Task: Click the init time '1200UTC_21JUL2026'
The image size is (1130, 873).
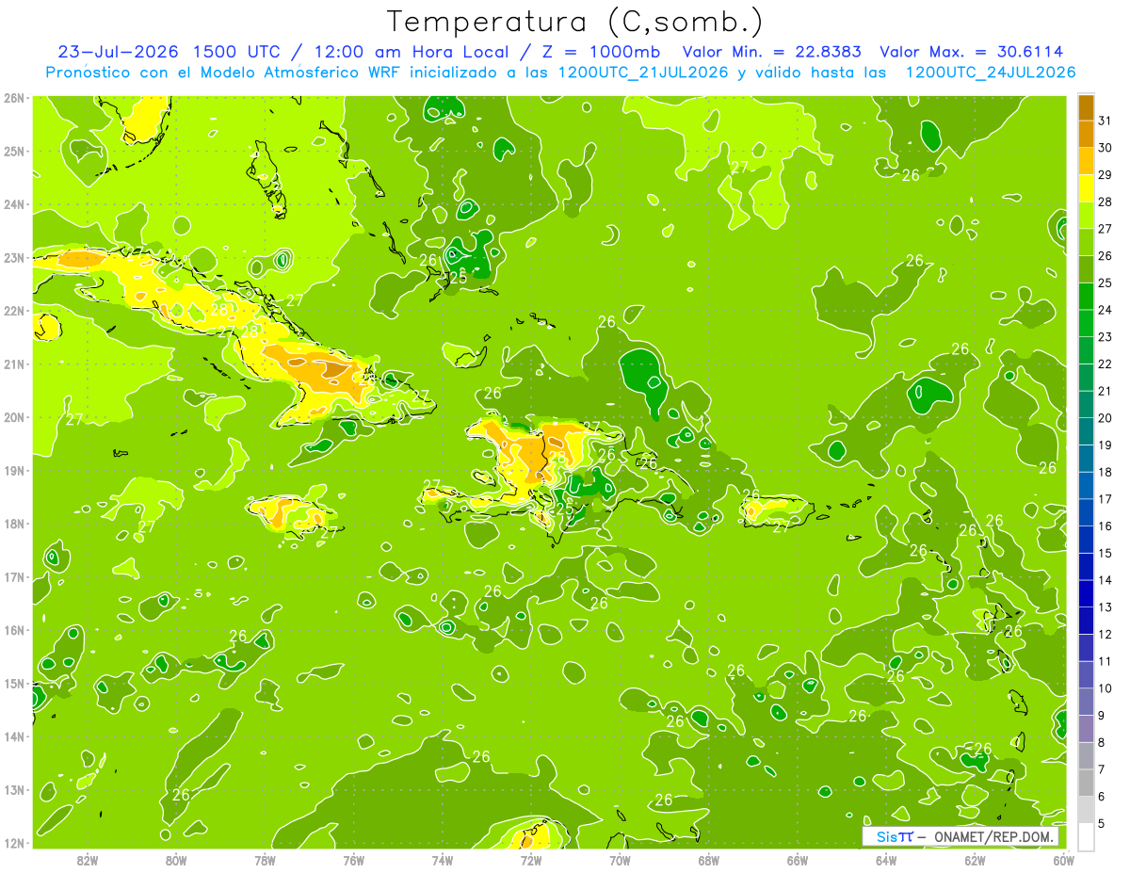Action: (643, 73)
